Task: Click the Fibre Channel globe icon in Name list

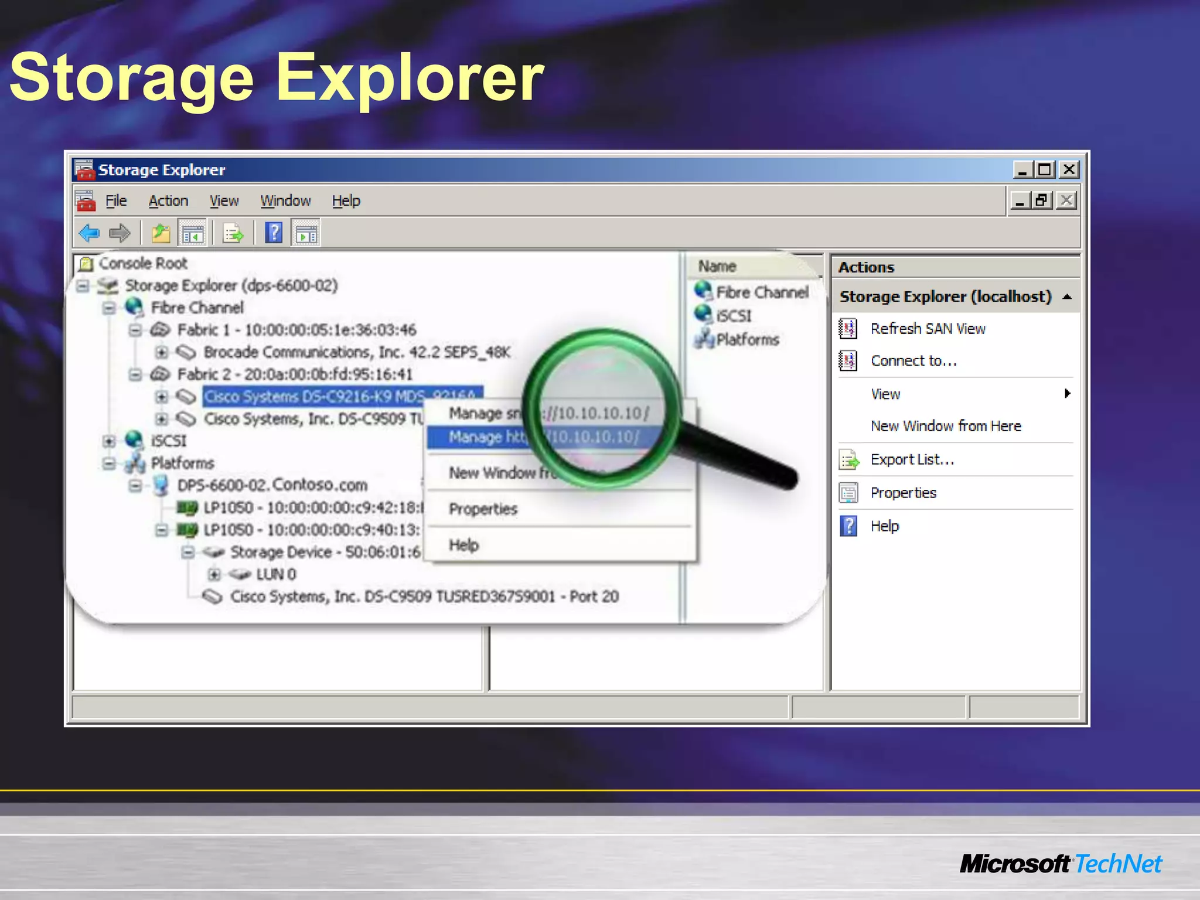Action: 704,291
